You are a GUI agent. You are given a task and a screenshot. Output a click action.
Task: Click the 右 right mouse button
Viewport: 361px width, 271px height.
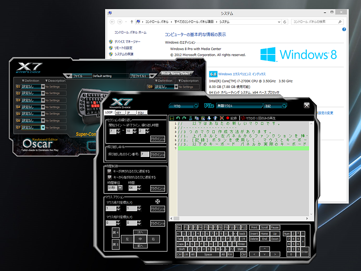point(153,239)
